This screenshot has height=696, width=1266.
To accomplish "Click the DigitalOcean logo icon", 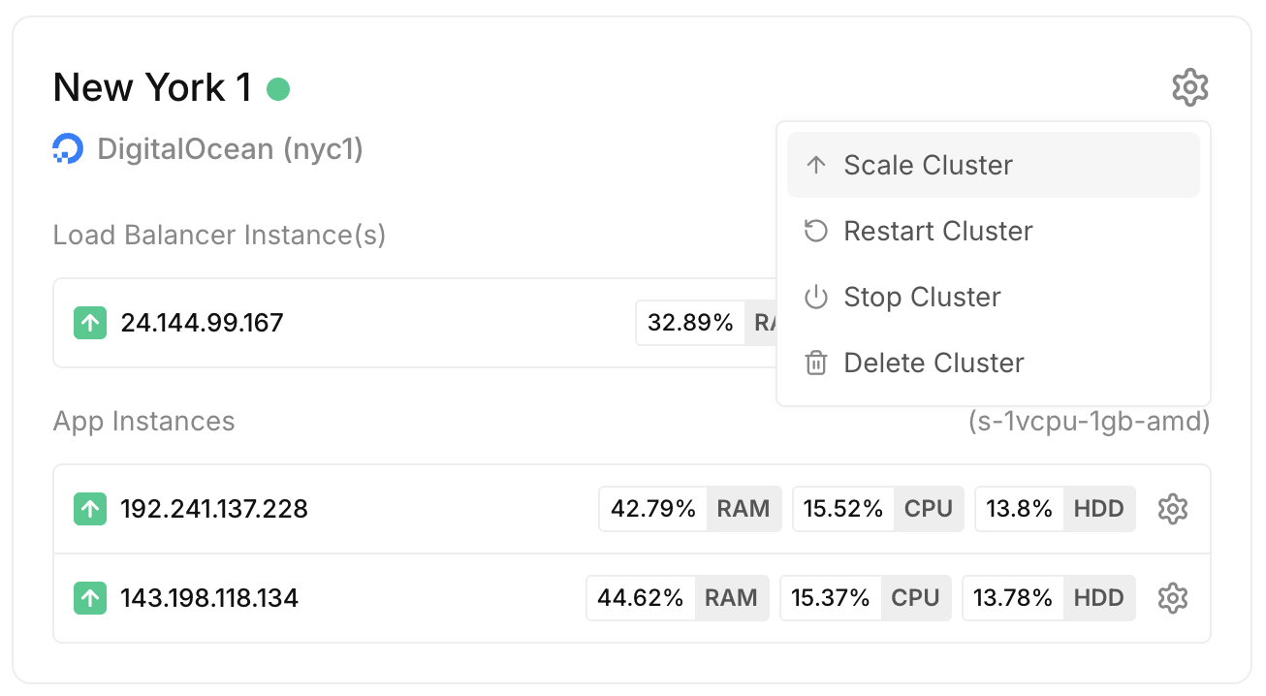I will click(x=69, y=149).
